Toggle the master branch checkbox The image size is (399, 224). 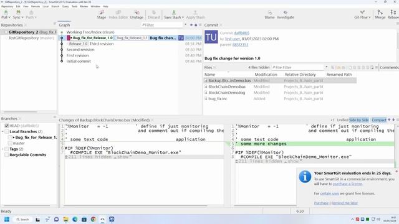click(10, 143)
